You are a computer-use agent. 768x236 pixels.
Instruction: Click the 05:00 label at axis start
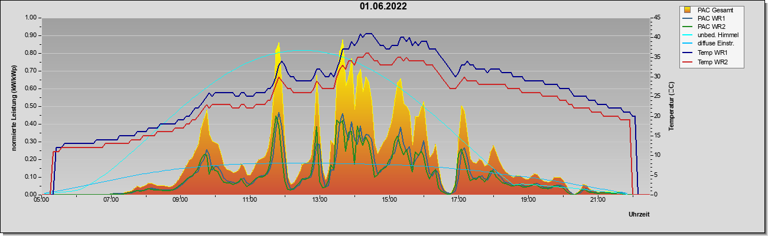(x=41, y=199)
